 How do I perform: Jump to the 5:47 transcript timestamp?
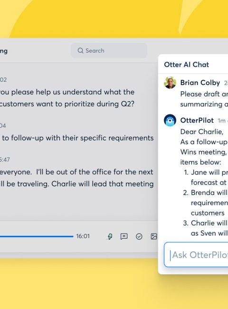pos(5,160)
